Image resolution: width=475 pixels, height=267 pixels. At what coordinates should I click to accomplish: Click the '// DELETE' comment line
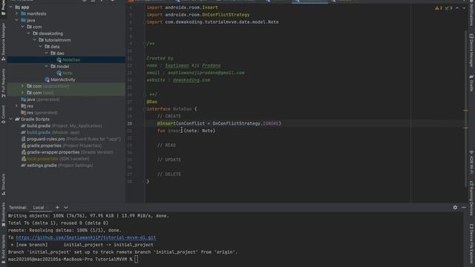(x=169, y=174)
